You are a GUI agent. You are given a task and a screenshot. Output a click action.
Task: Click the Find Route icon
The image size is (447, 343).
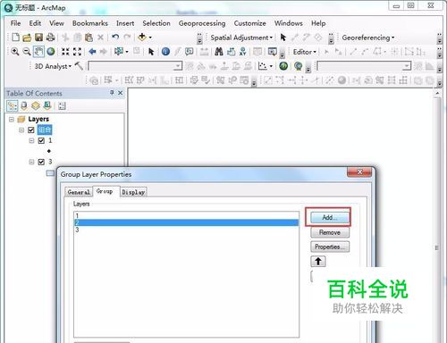pos(231,52)
